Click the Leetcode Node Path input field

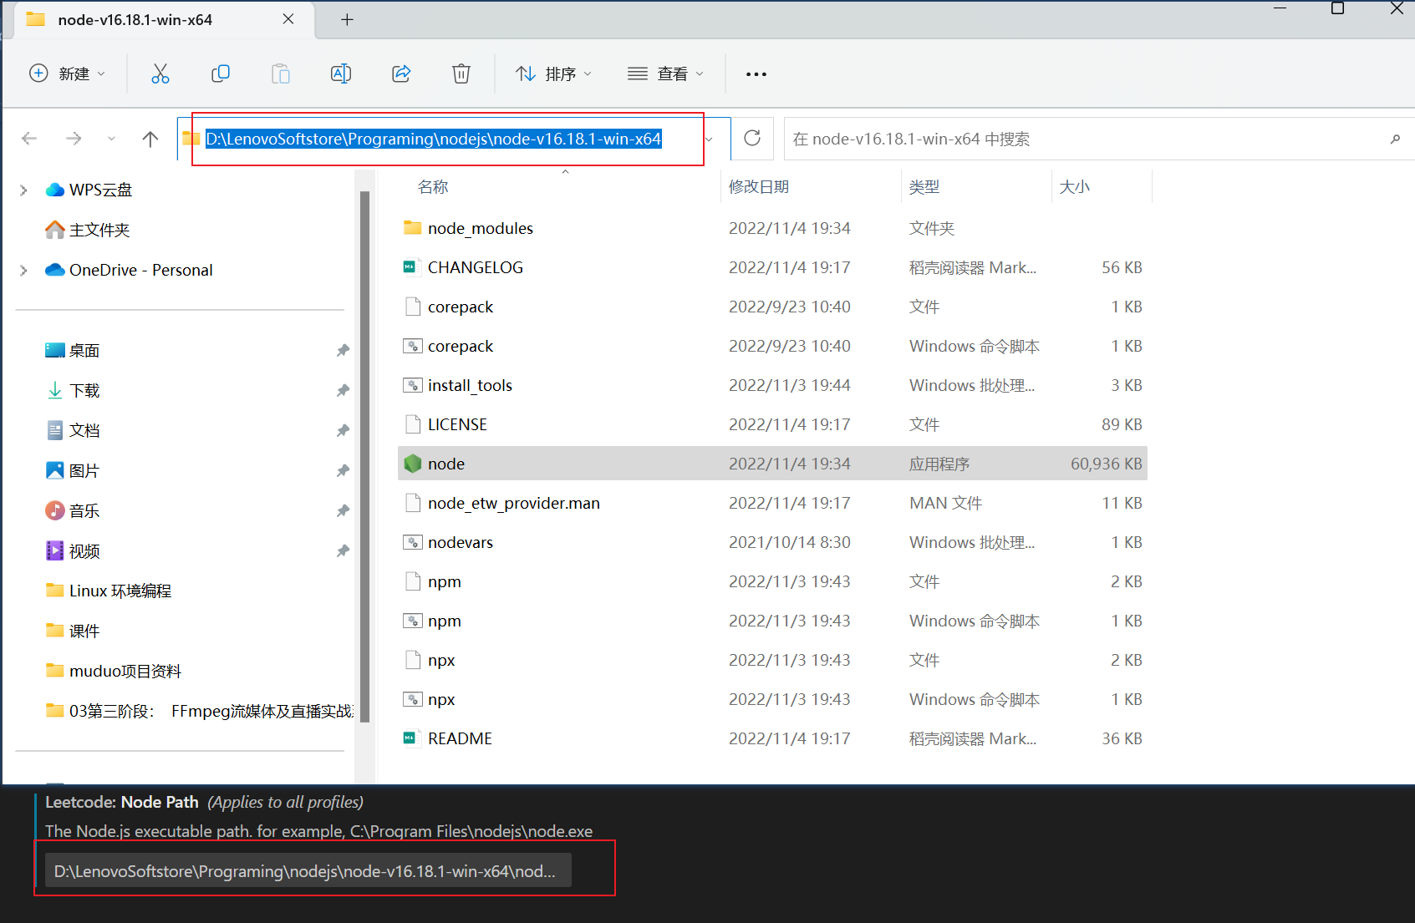coord(308,871)
